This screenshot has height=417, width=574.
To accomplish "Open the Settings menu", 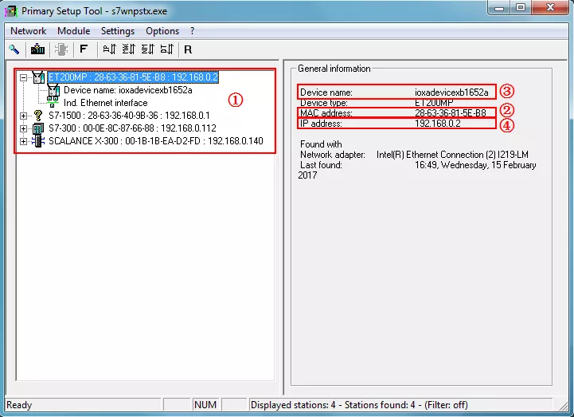I will coord(118,31).
